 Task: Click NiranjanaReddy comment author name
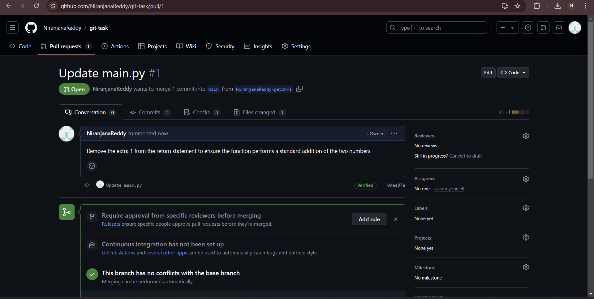(x=106, y=133)
